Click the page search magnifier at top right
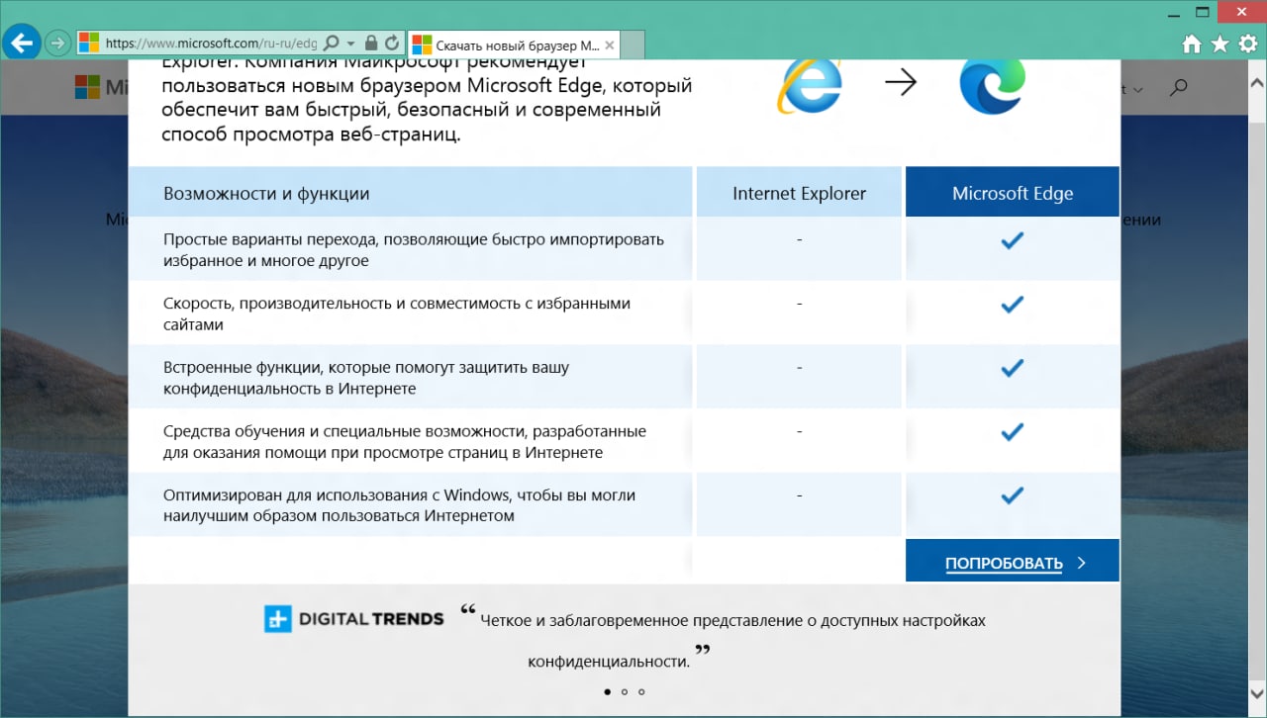Image resolution: width=1267 pixels, height=718 pixels. coord(1178,88)
